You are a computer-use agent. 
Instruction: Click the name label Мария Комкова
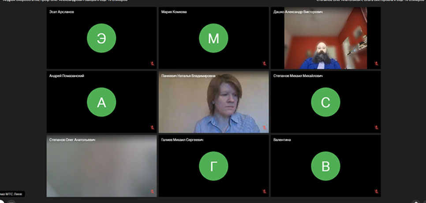174,12
